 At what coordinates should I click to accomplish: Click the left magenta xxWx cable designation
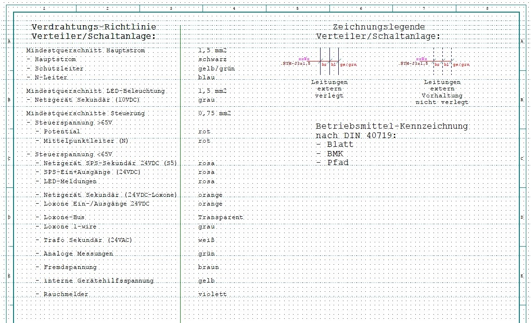[x=303, y=59]
